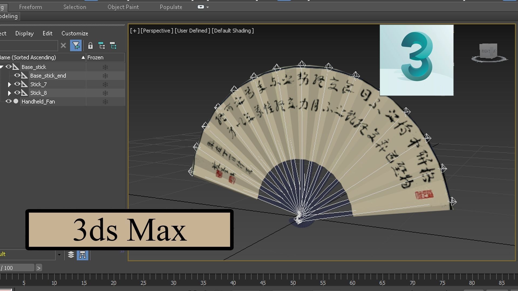518x291 pixels.
Task: Click the Perspective viewport label
Action: click(157, 31)
